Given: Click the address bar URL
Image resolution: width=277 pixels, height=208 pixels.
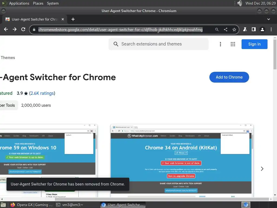Looking at the screenshot, I should [120, 30].
